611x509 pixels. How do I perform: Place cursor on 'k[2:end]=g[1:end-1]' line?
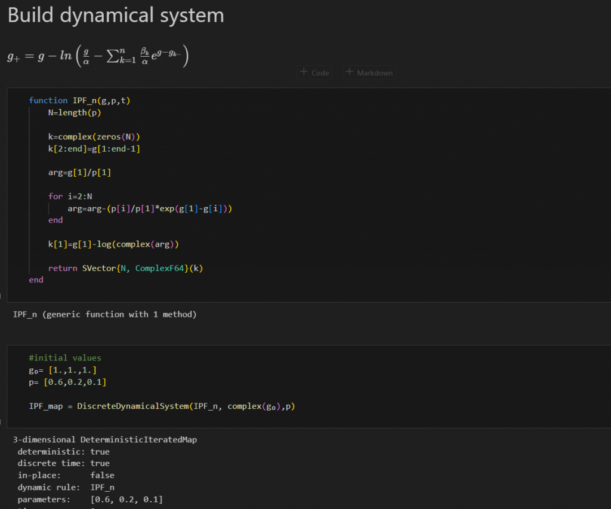(x=94, y=149)
